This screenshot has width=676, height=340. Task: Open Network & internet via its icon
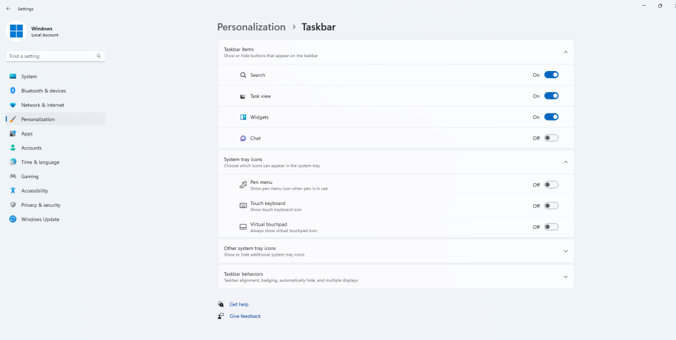tap(13, 105)
